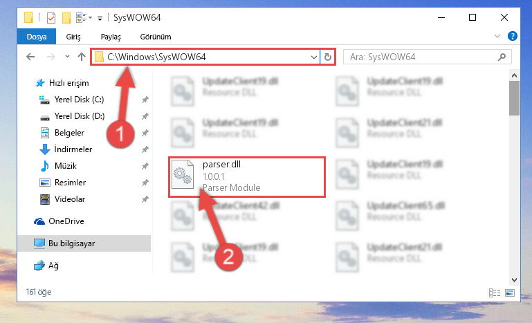Switch to large icons view
This screenshot has height=323, width=532.
click(x=510, y=293)
